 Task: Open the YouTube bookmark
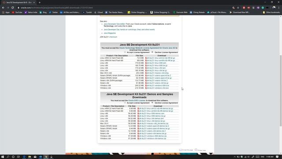coord(17,12)
